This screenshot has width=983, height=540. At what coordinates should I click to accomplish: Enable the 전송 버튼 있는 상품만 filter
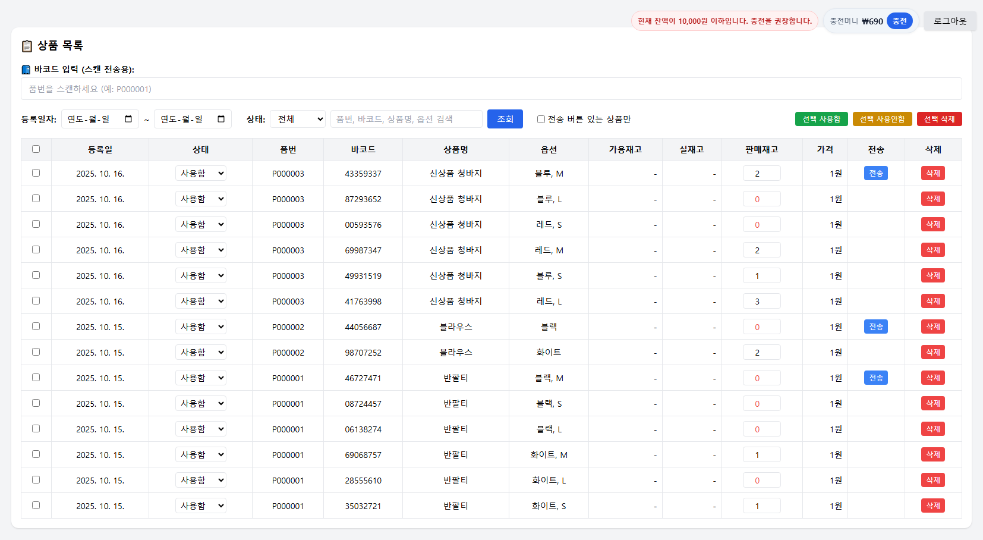[x=540, y=119]
